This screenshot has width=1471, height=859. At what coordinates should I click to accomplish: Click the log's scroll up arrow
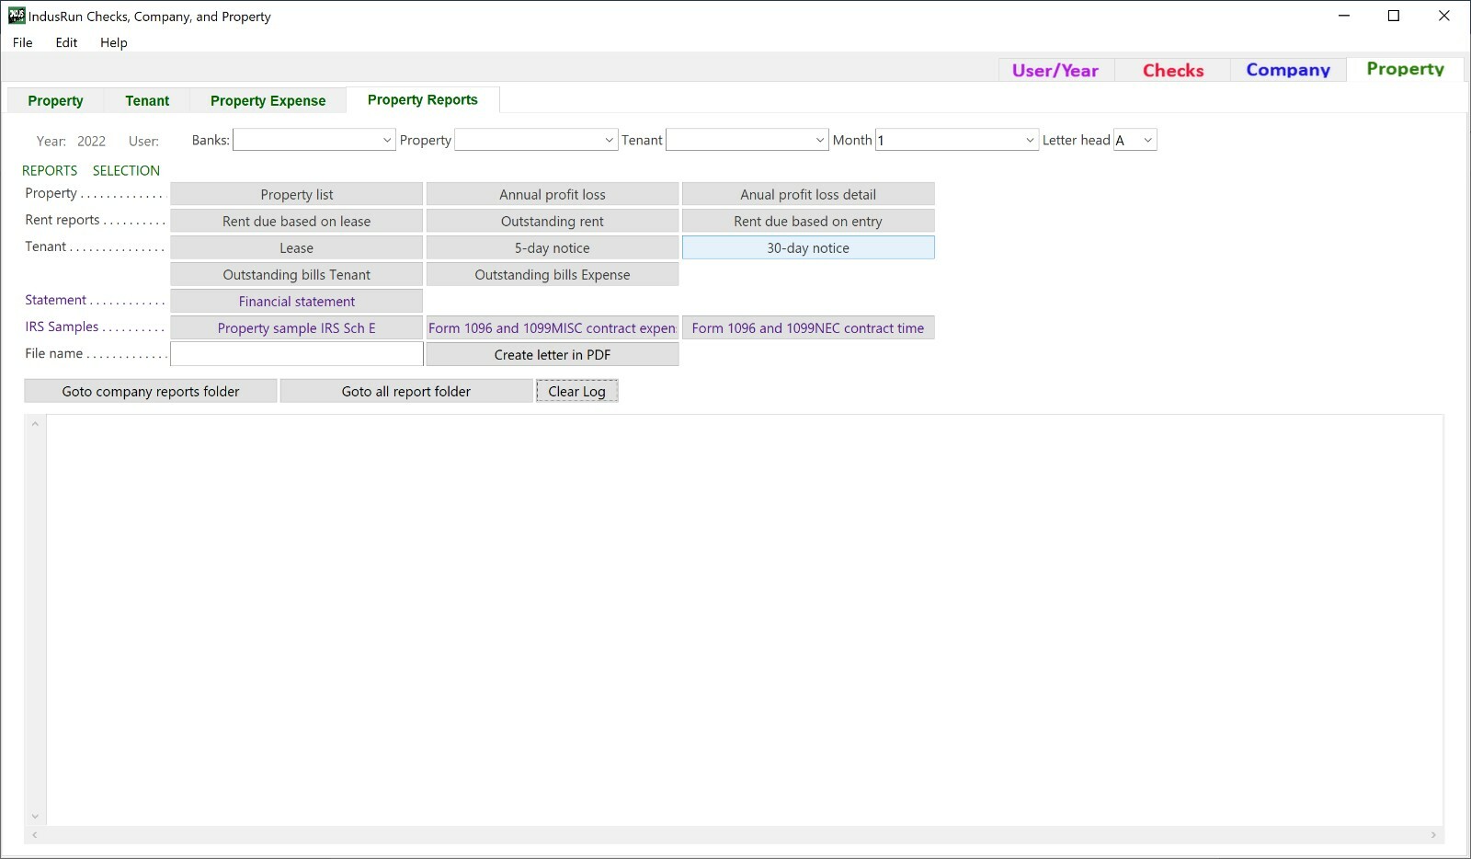[35, 424]
